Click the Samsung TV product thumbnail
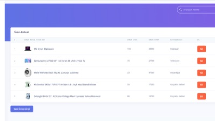 click(28, 61)
